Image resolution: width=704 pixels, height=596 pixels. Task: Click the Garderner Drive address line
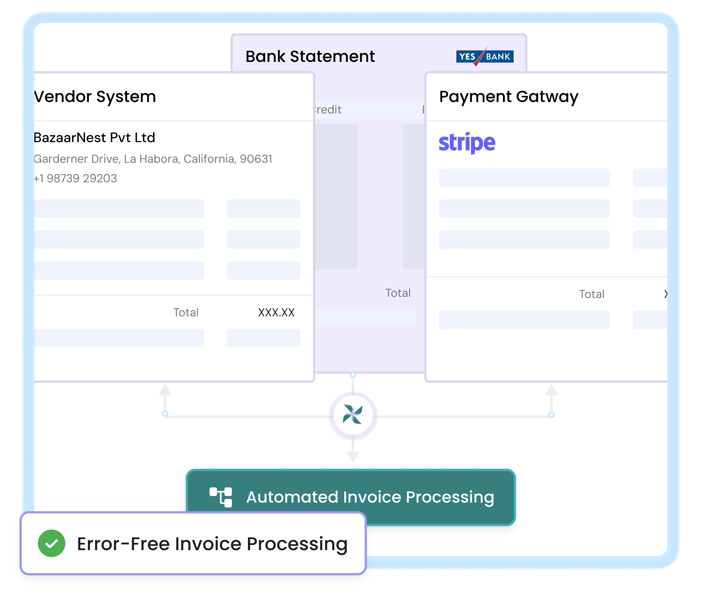click(x=153, y=159)
